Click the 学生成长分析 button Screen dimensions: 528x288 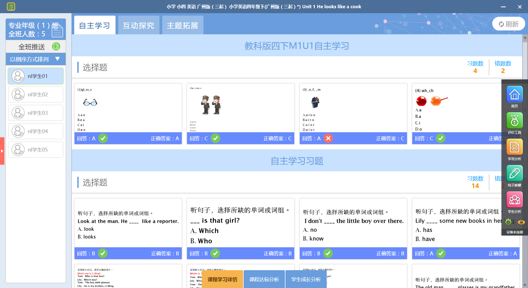click(x=306, y=279)
